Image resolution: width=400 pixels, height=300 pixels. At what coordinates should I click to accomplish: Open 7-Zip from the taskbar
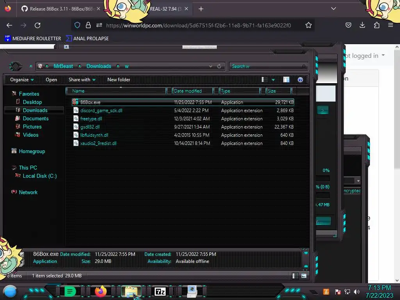160,291
